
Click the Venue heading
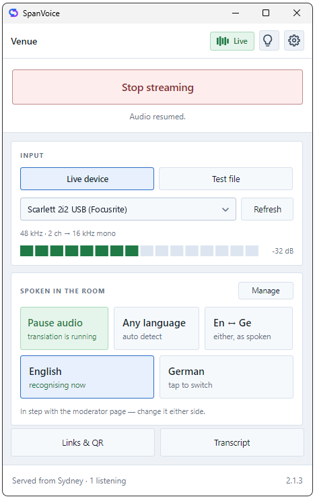[24, 41]
